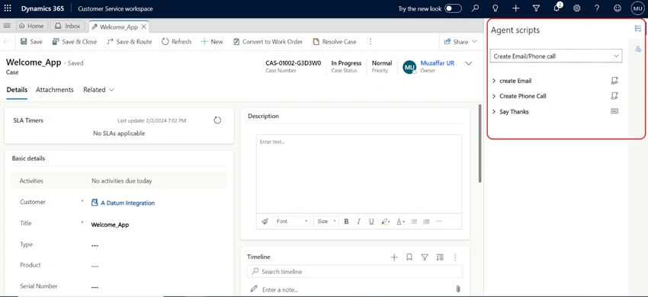
Task: Run the create Email macro icon
Action: 614,81
